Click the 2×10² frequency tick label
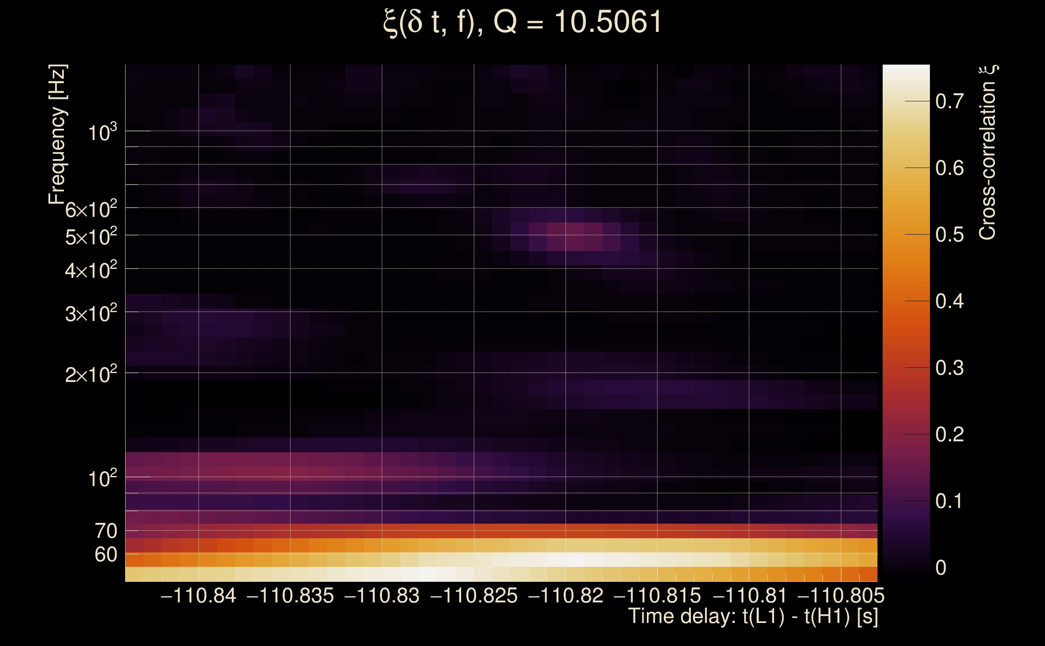 coord(90,374)
